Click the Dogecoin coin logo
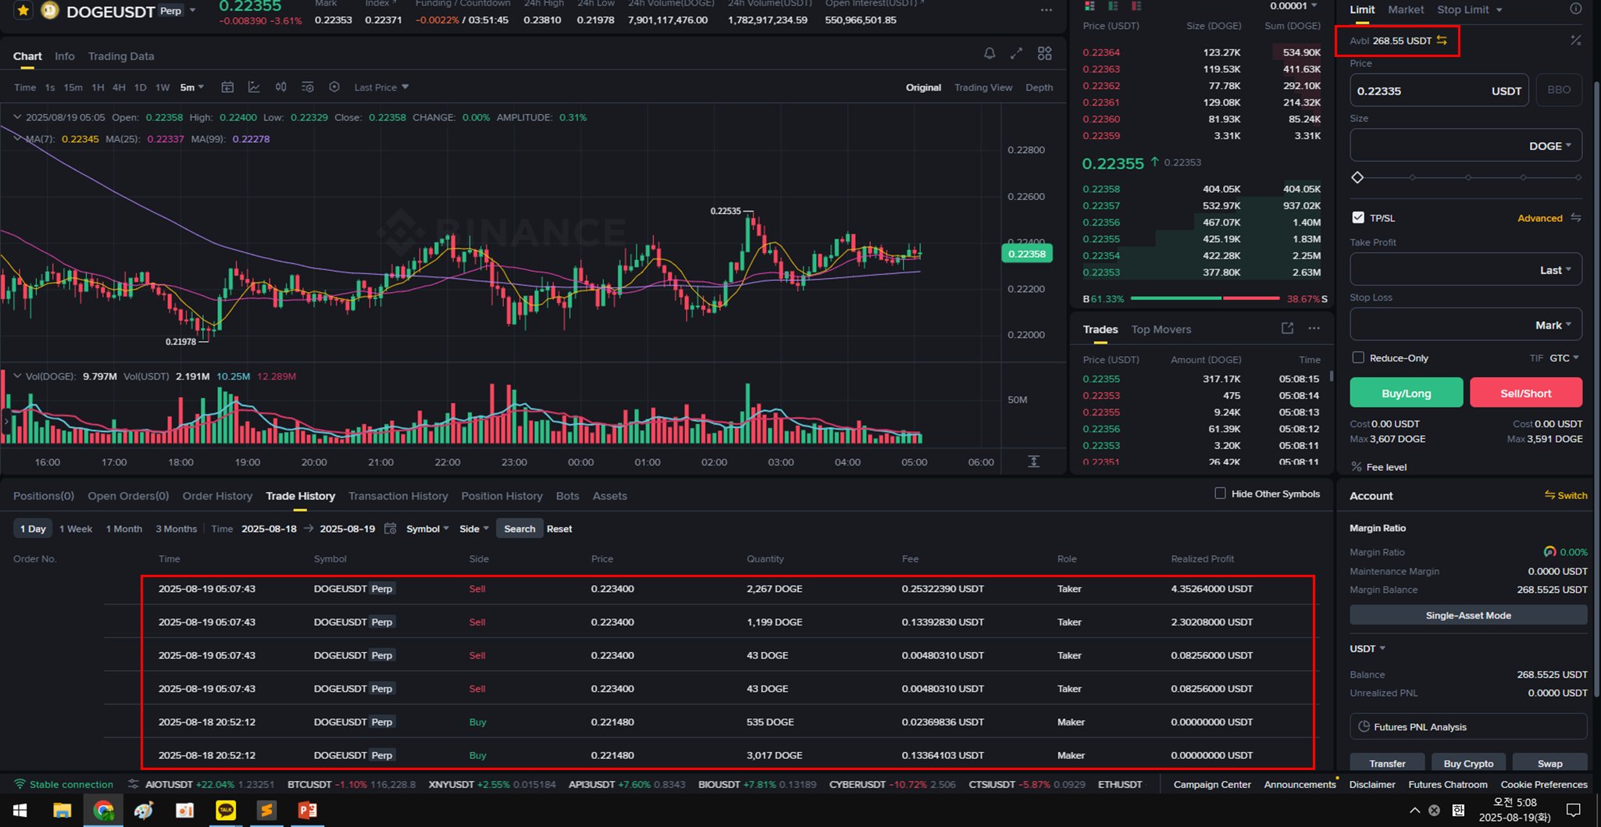 click(x=50, y=11)
